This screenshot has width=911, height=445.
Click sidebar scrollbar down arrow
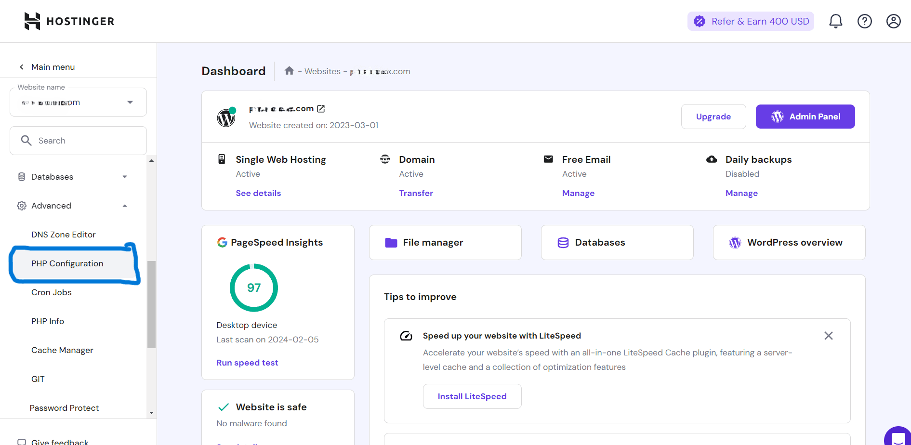click(x=151, y=413)
